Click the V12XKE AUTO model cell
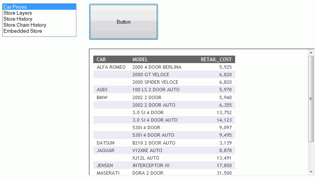 pyautogui.click(x=147, y=151)
